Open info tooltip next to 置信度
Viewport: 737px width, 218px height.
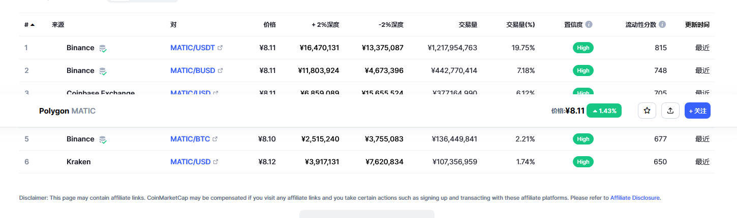[x=589, y=24]
